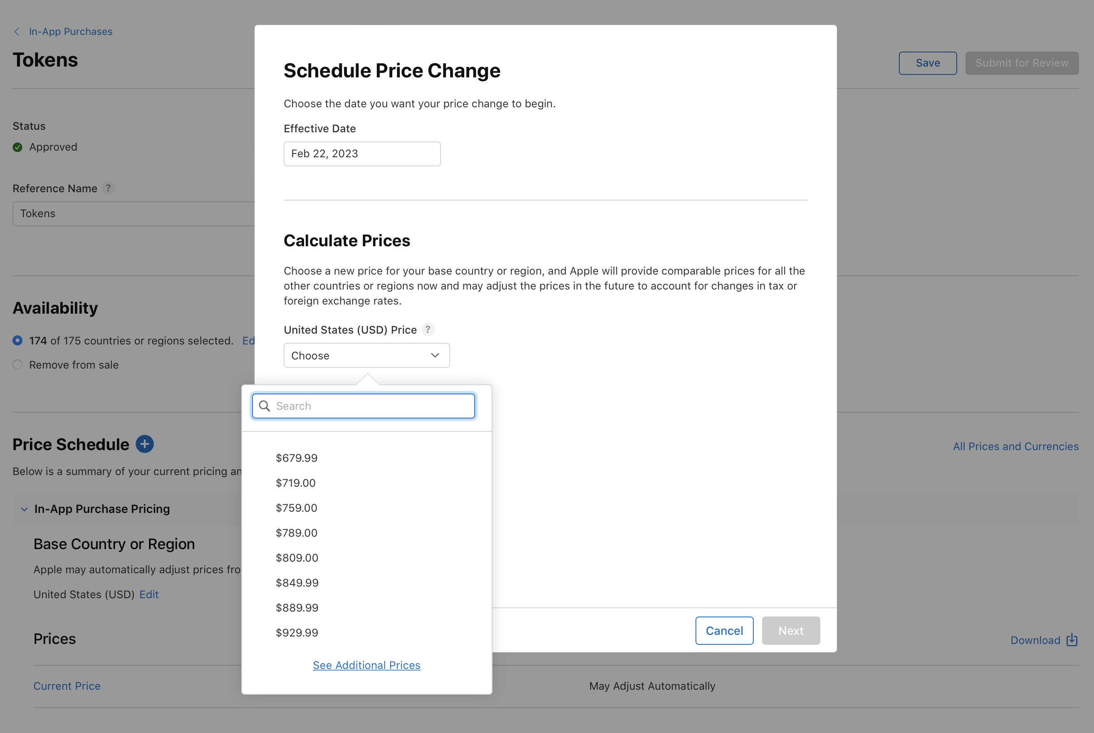Click the USD Price help question mark

click(428, 329)
